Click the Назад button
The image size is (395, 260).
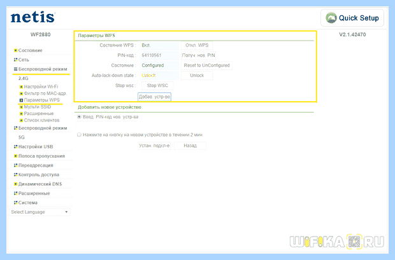190,146
